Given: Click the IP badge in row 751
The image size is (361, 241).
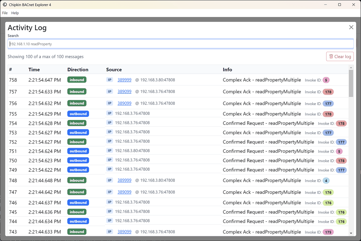Looking at the screenshot, I should pos(110,151).
